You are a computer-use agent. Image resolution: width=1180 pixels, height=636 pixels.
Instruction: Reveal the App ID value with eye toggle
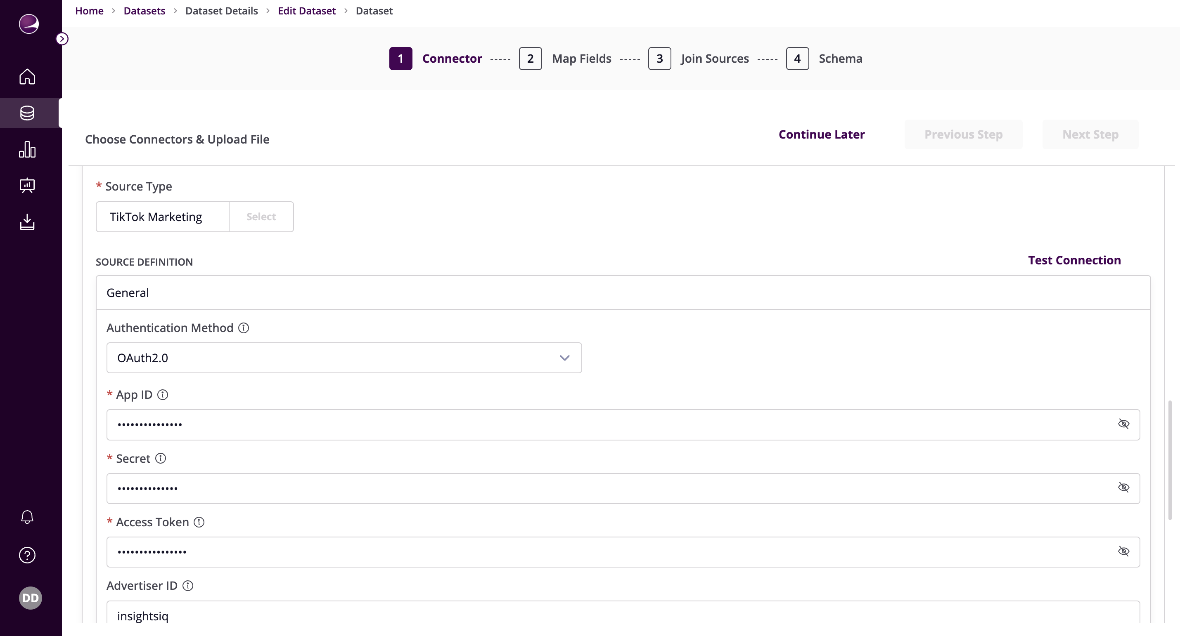click(1124, 424)
